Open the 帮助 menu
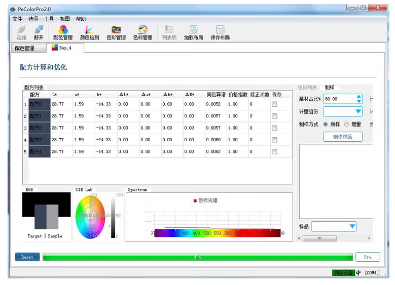 coord(81,19)
